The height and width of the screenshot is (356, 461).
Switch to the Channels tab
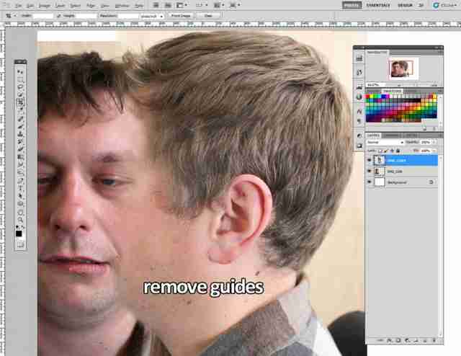point(393,135)
